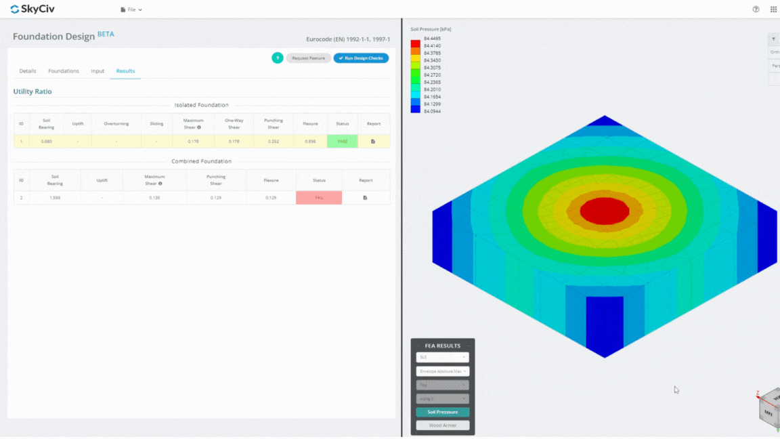
Task: Click the Flexure value 0.898
Action: click(x=310, y=142)
